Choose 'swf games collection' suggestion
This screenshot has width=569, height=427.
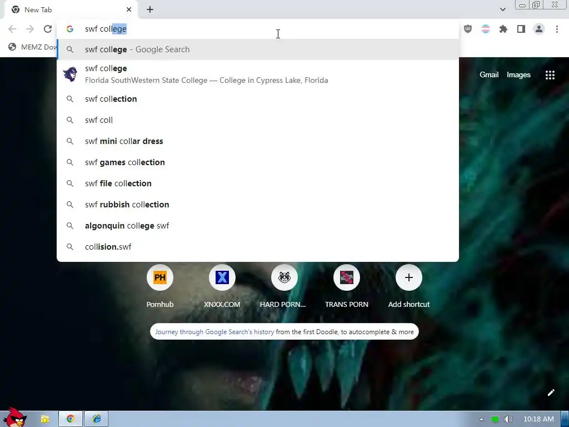coord(258,162)
